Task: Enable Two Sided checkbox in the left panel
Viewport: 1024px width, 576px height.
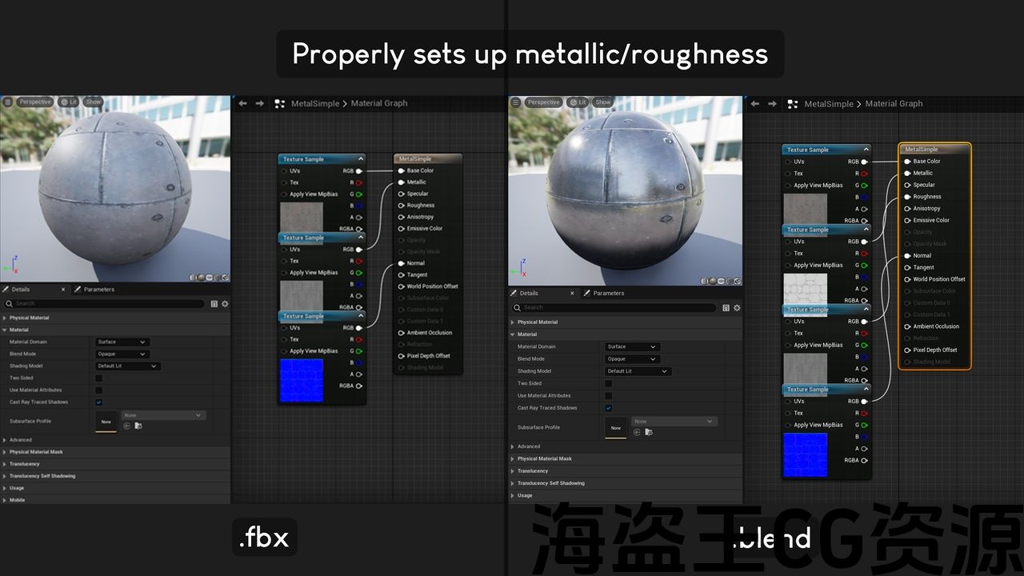Action: click(99, 378)
